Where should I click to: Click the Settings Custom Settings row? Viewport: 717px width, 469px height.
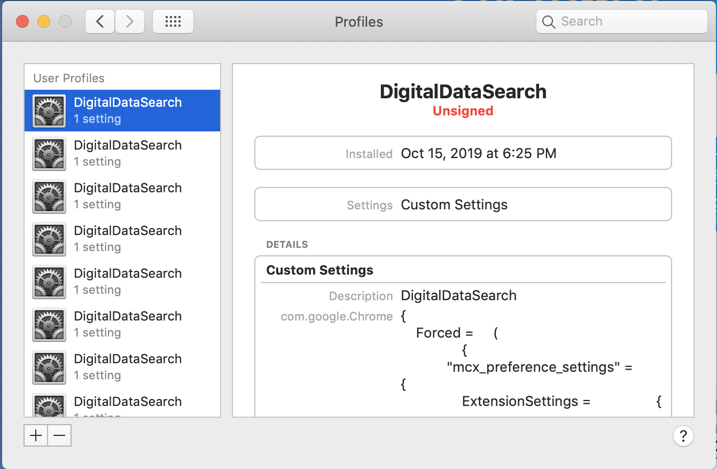coord(463,205)
